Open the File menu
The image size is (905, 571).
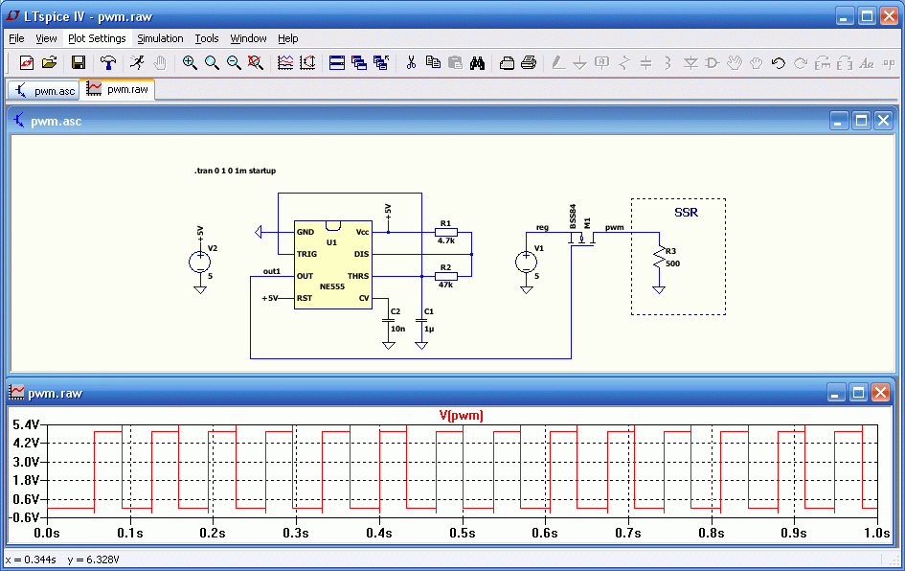point(16,38)
